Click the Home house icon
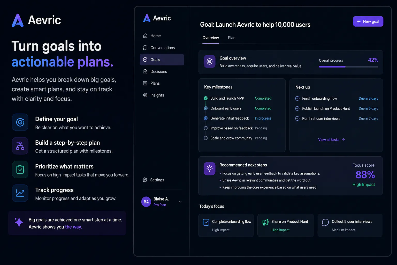 (x=145, y=36)
